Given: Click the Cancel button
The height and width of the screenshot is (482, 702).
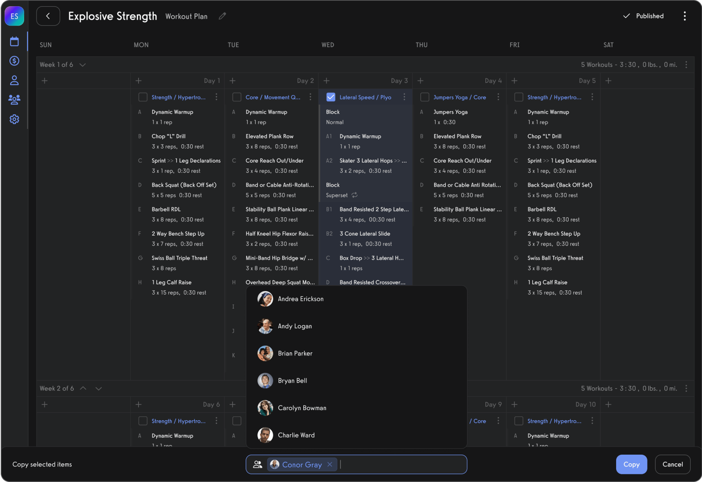Looking at the screenshot, I should 672,464.
